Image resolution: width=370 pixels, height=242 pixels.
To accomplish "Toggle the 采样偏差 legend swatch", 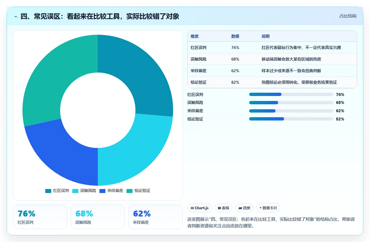I will [x=102, y=191].
